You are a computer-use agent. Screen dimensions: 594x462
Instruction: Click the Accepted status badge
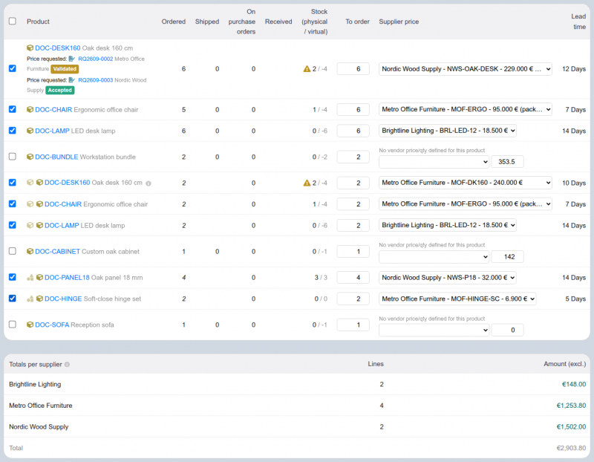(x=60, y=90)
